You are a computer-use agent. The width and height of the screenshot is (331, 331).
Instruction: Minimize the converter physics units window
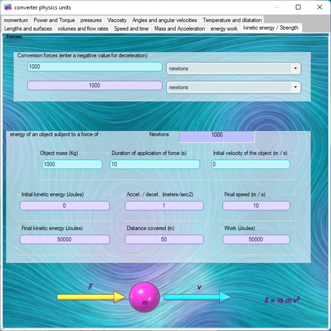277,7
